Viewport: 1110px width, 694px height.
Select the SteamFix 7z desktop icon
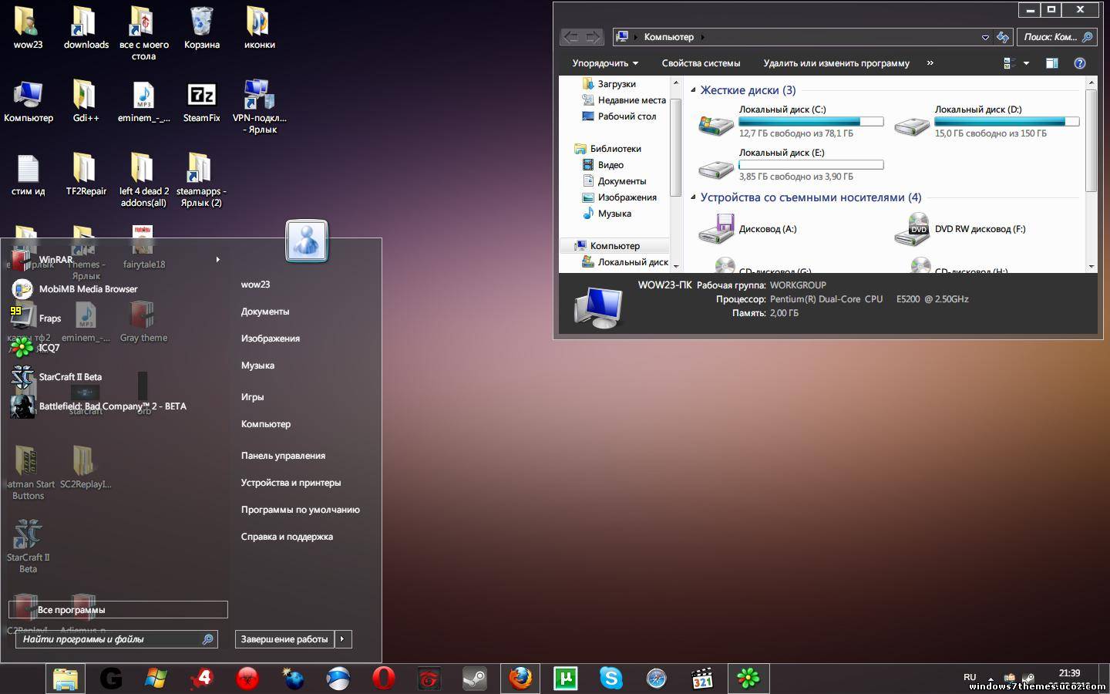201,102
